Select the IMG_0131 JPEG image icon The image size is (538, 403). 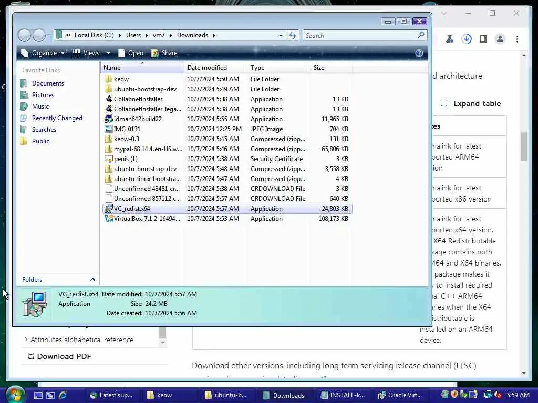click(108, 129)
